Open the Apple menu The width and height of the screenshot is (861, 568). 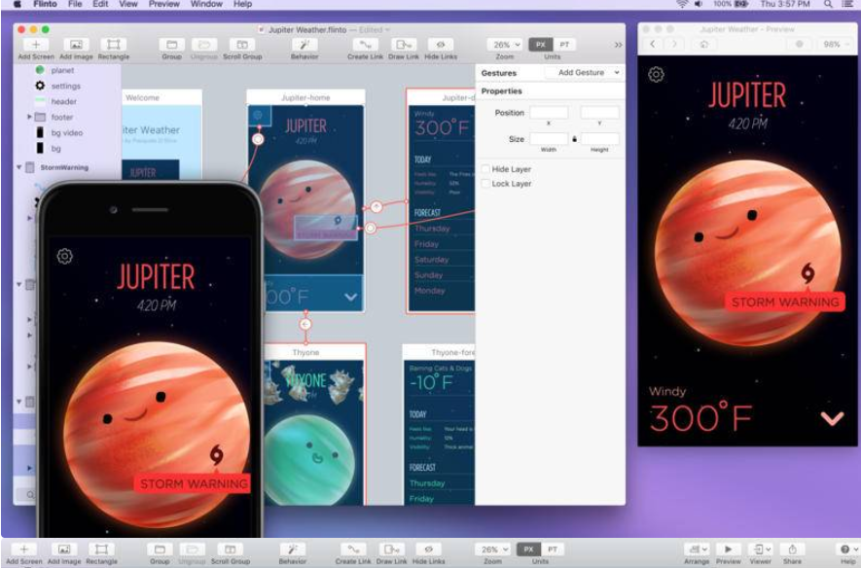[17, 5]
